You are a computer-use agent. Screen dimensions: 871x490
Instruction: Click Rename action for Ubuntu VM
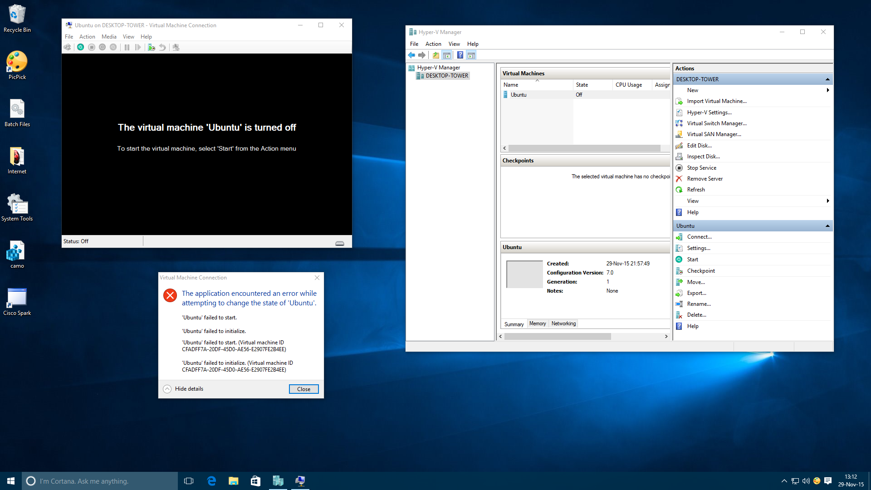(699, 304)
